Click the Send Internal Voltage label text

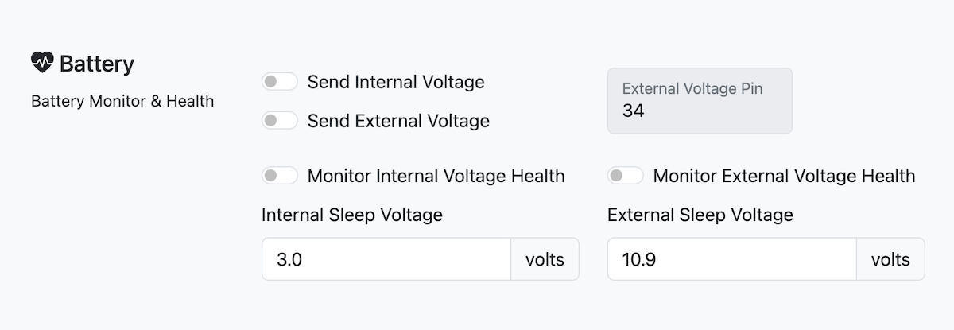[x=396, y=82]
